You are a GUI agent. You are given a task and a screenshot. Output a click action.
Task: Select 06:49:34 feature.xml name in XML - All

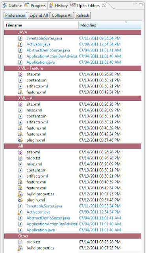tap(36, 134)
